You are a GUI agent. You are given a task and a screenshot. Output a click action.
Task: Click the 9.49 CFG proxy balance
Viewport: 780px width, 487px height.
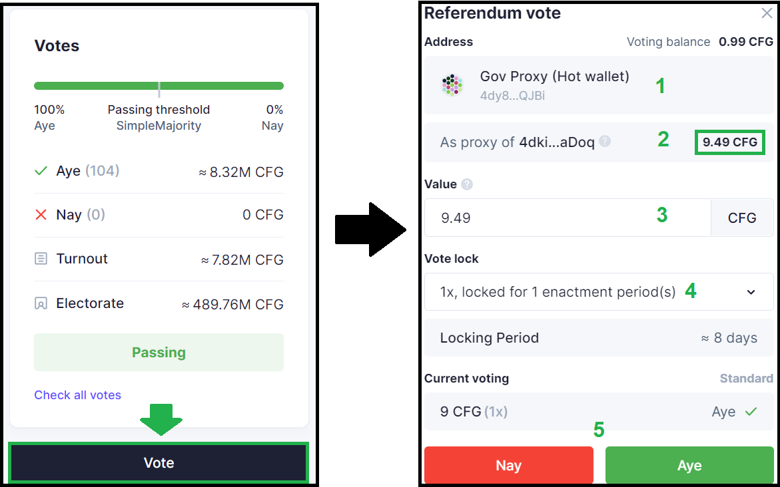[729, 142]
